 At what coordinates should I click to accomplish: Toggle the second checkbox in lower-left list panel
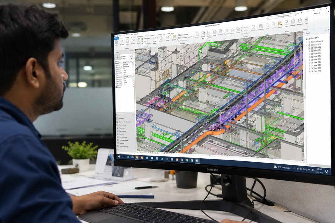[x=118, y=122]
